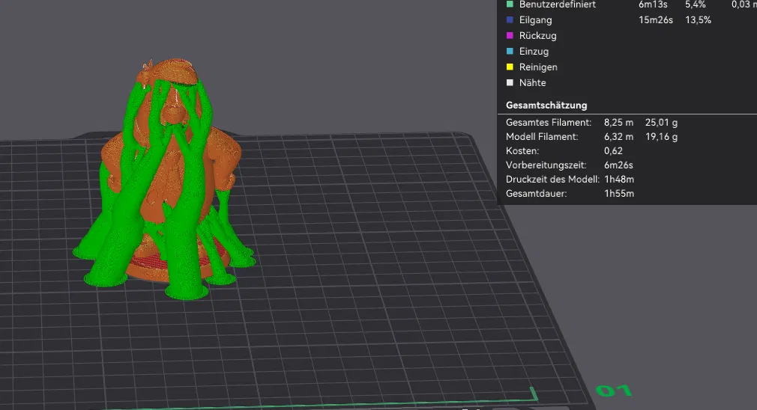Viewport: 757px width, 410px height.
Task: Click the yellow Reinigen color swatch
Action: [x=510, y=67]
